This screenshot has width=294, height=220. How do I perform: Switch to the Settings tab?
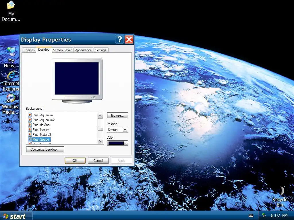[101, 50]
